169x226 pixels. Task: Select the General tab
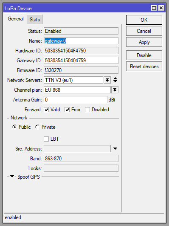(x=16, y=19)
